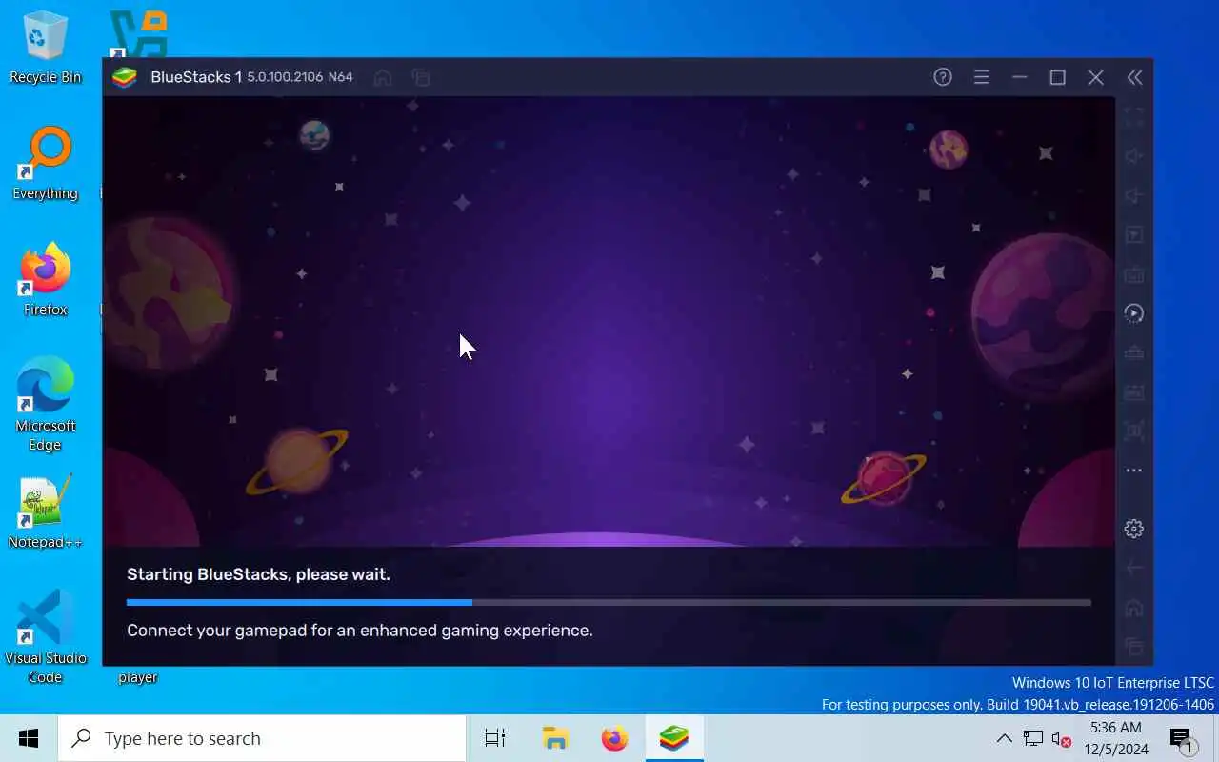
Task: Open Task View from the taskbar
Action: [x=495, y=738]
